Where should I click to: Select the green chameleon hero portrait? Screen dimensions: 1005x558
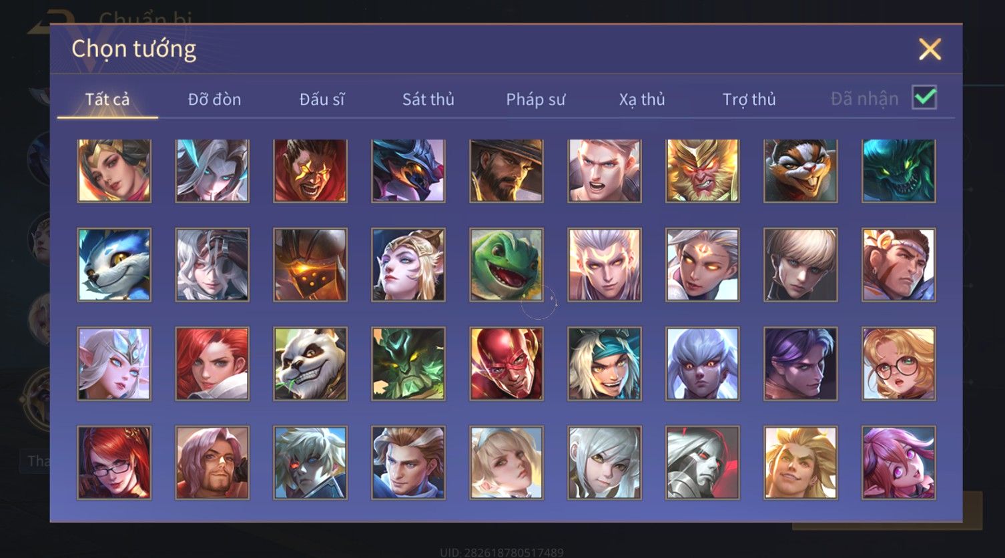pyautogui.click(x=507, y=265)
